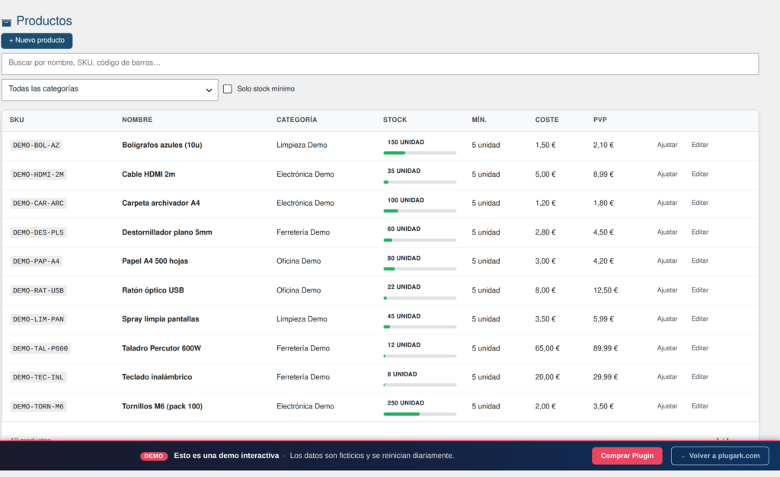This screenshot has width=780, height=477.
Task: Click the 65,00 € cost value
Action: click(x=547, y=348)
